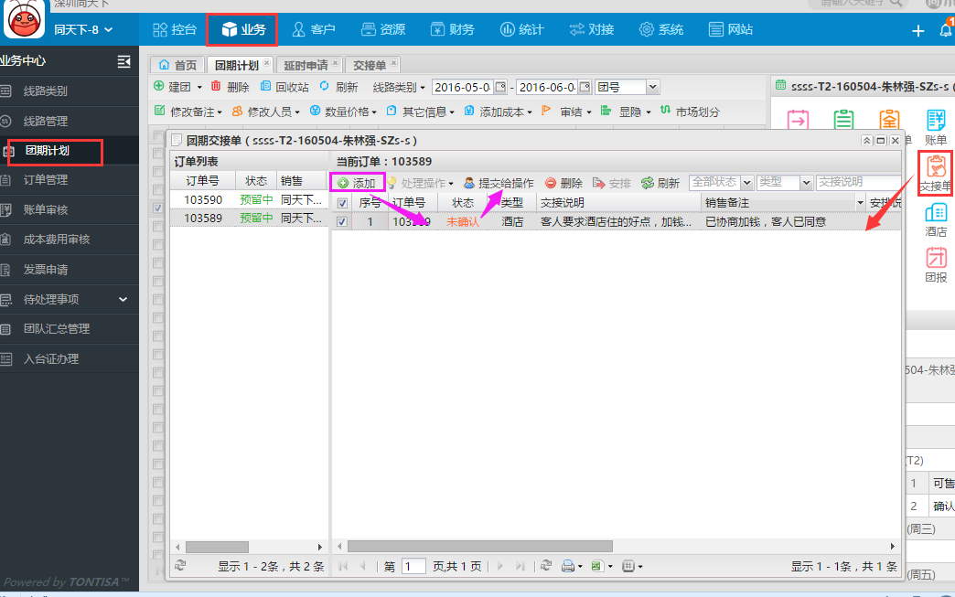The image size is (955, 597).
Task: Click the refresh icon beside the pager arrows
Action: coord(546,566)
